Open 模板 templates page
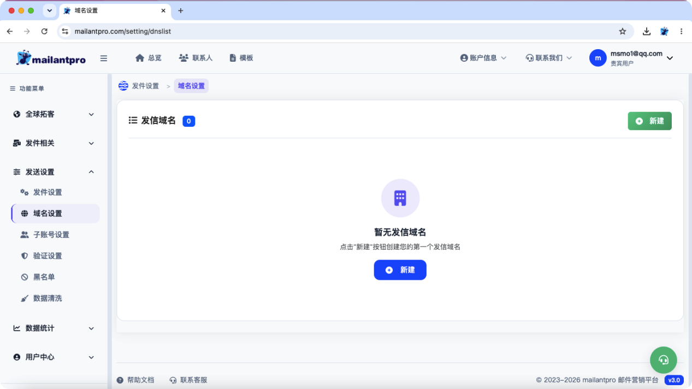The width and height of the screenshot is (692, 389). click(x=241, y=58)
